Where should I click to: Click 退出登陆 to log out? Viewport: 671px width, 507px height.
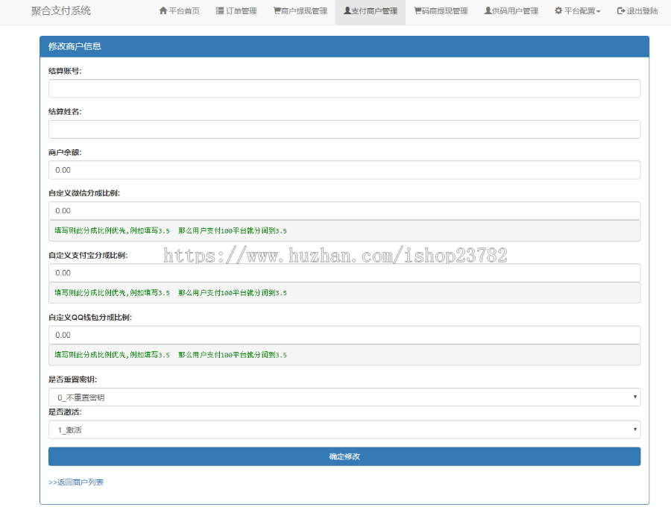point(637,11)
